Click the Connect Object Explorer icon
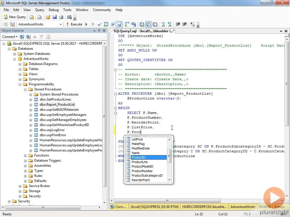 (x=22, y=37)
